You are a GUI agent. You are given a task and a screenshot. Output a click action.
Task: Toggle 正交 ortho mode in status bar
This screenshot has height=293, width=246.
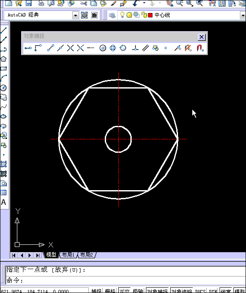(x=124, y=290)
